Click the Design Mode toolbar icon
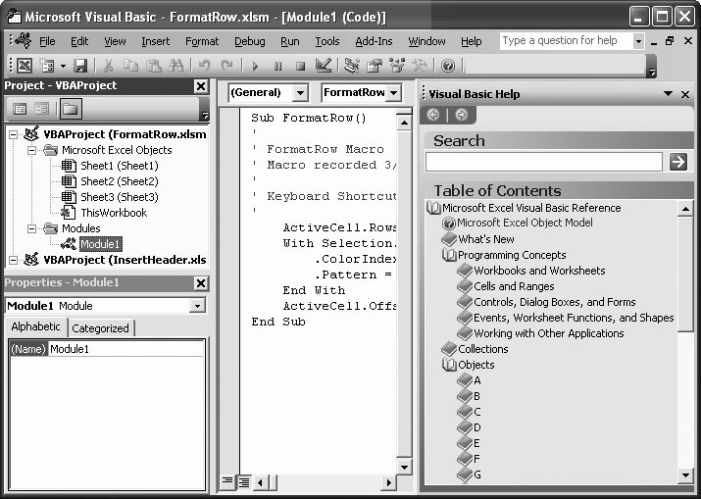This screenshot has width=701, height=499. click(324, 66)
